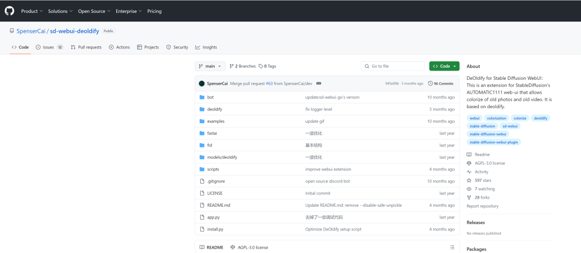Screen dimensions: 581x253
Task: Go to GitHub home via Octocat logo
Action: (9, 11)
